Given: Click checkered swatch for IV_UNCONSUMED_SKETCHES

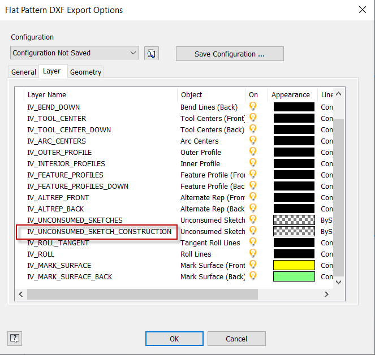Looking at the screenshot, I should (x=294, y=220).
